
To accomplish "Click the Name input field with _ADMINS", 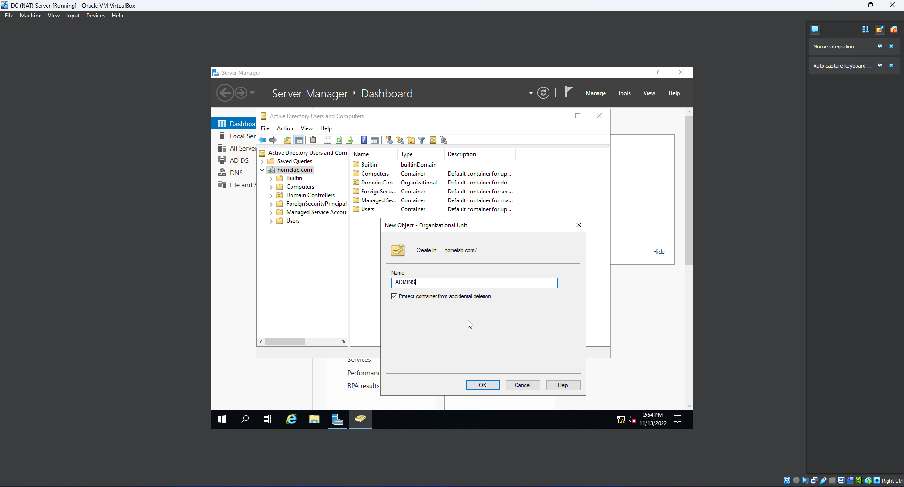I will 474,283.
